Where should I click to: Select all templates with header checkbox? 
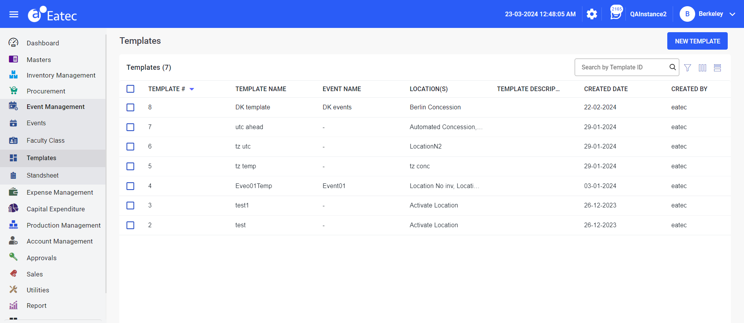(131, 89)
